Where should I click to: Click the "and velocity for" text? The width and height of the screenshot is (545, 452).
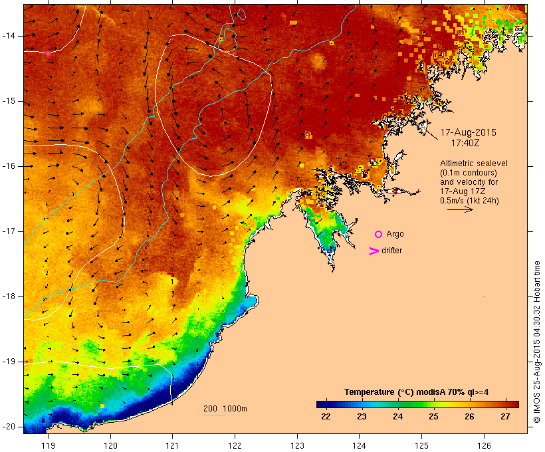click(469, 182)
